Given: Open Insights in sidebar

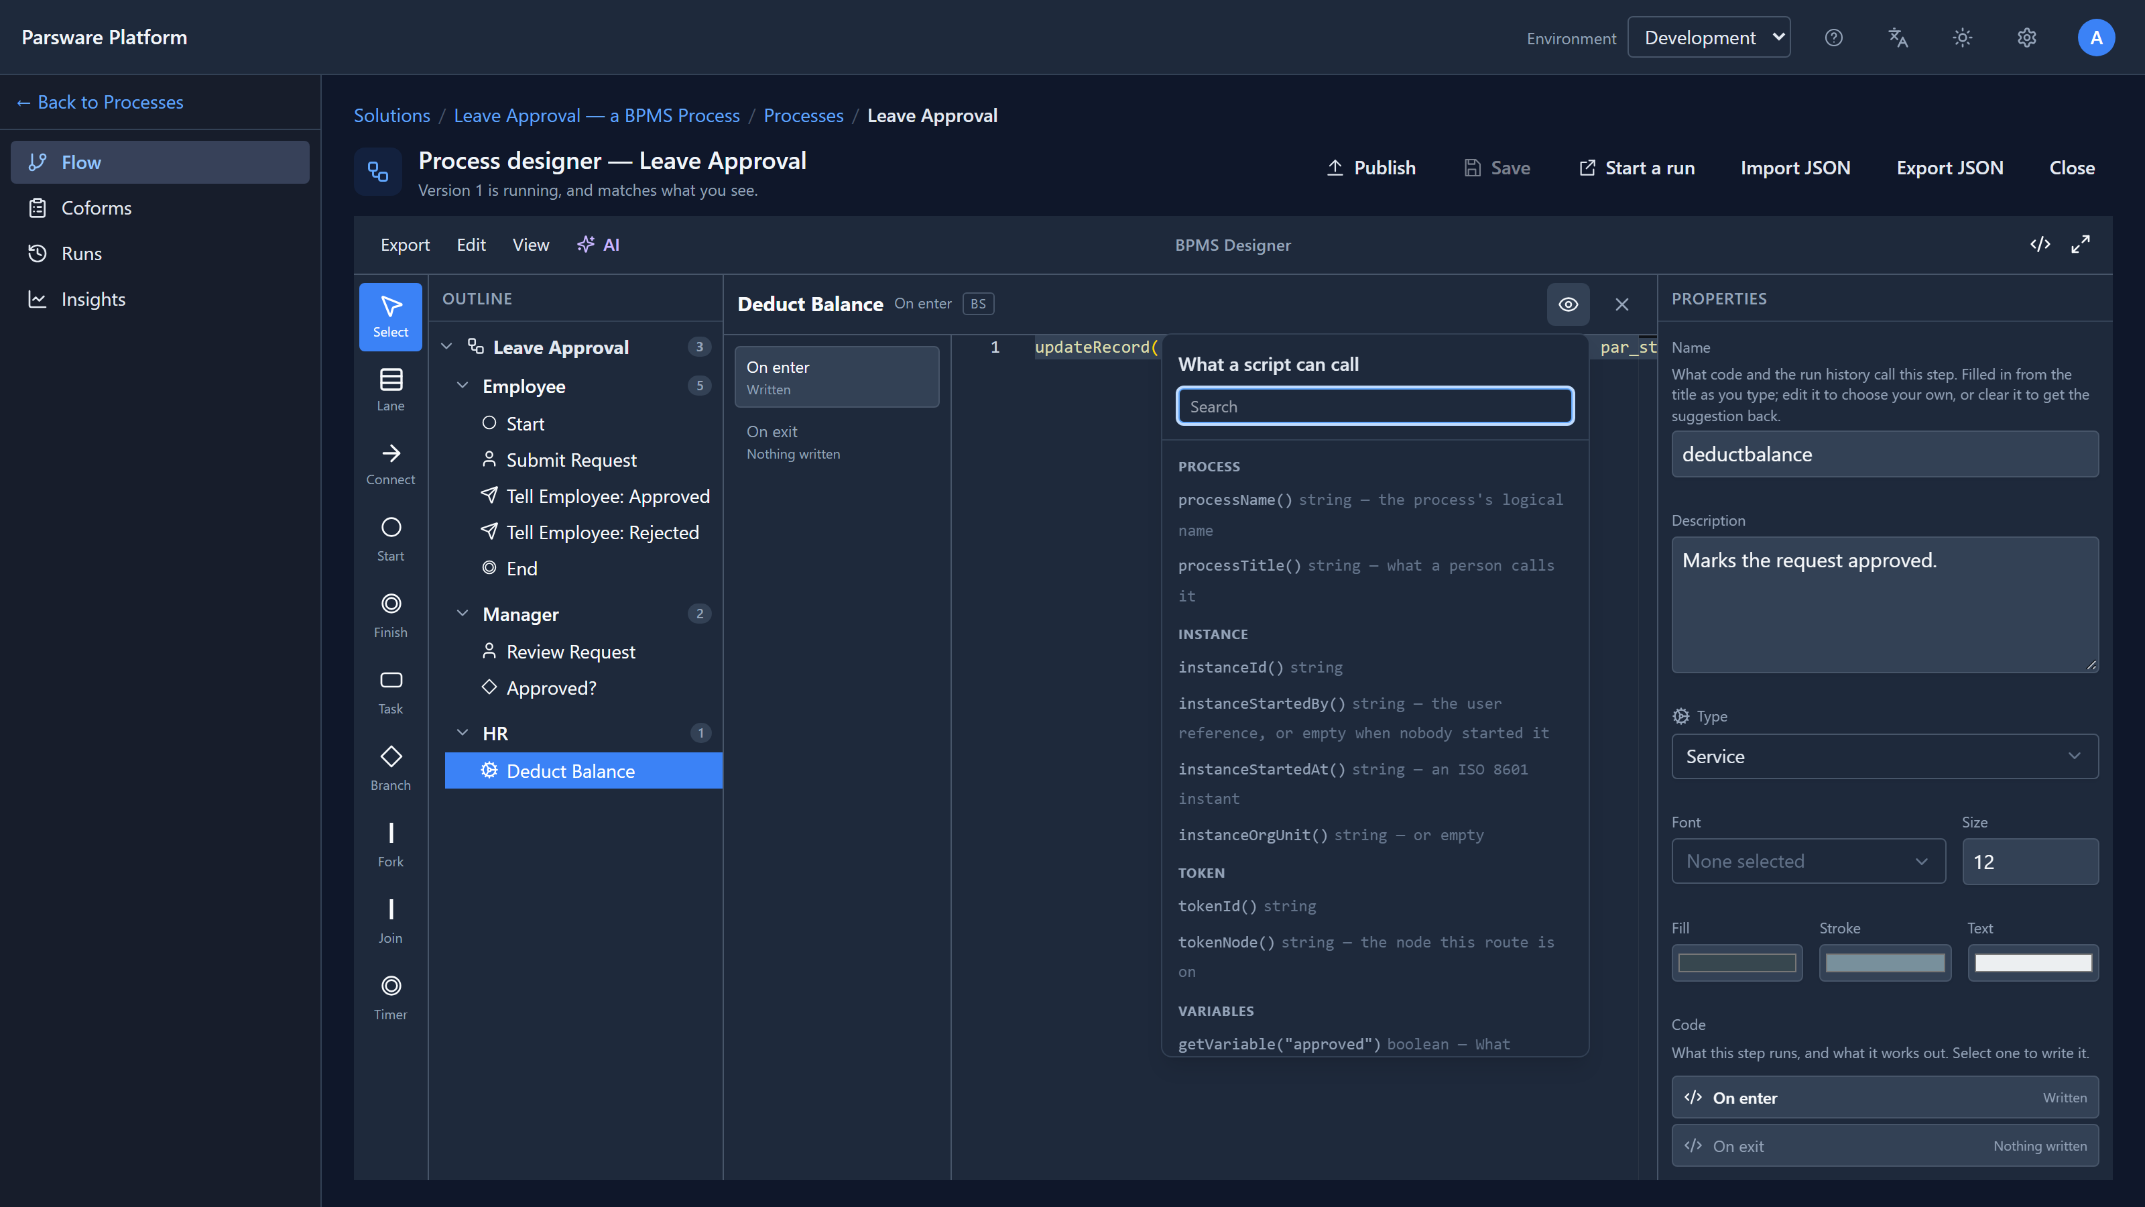Looking at the screenshot, I should click(x=160, y=299).
